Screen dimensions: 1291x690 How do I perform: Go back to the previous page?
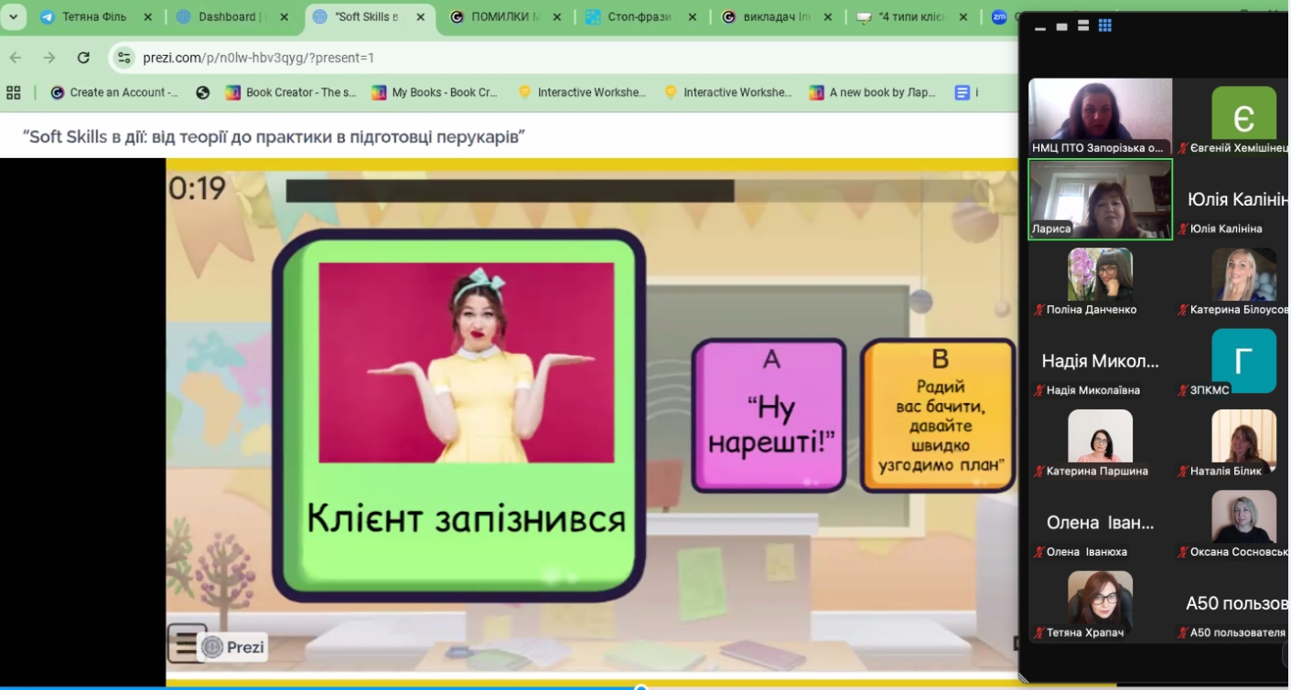click(16, 58)
